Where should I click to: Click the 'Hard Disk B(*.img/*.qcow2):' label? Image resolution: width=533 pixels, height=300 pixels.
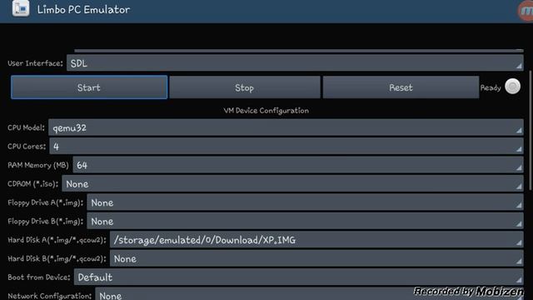[57, 259]
